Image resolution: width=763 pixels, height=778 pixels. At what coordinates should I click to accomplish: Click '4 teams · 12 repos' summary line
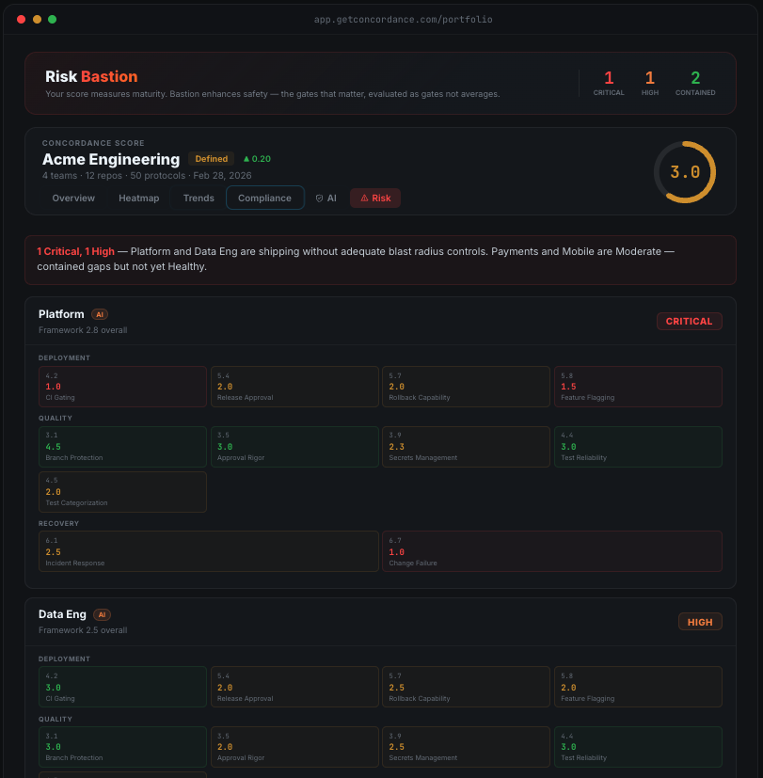(x=147, y=176)
